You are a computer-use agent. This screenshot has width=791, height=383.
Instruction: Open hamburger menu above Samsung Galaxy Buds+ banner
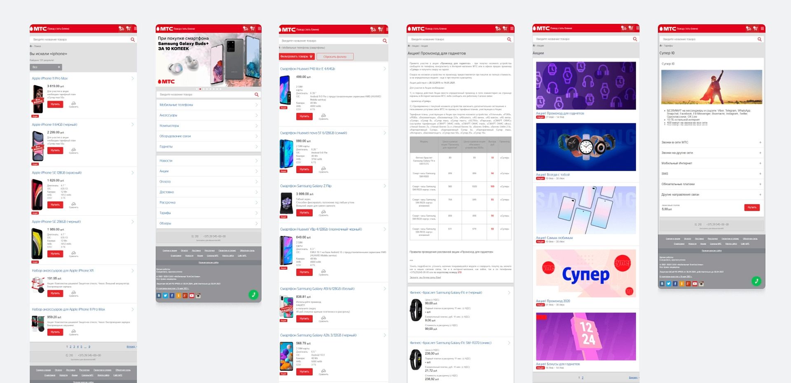click(x=259, y=28)
